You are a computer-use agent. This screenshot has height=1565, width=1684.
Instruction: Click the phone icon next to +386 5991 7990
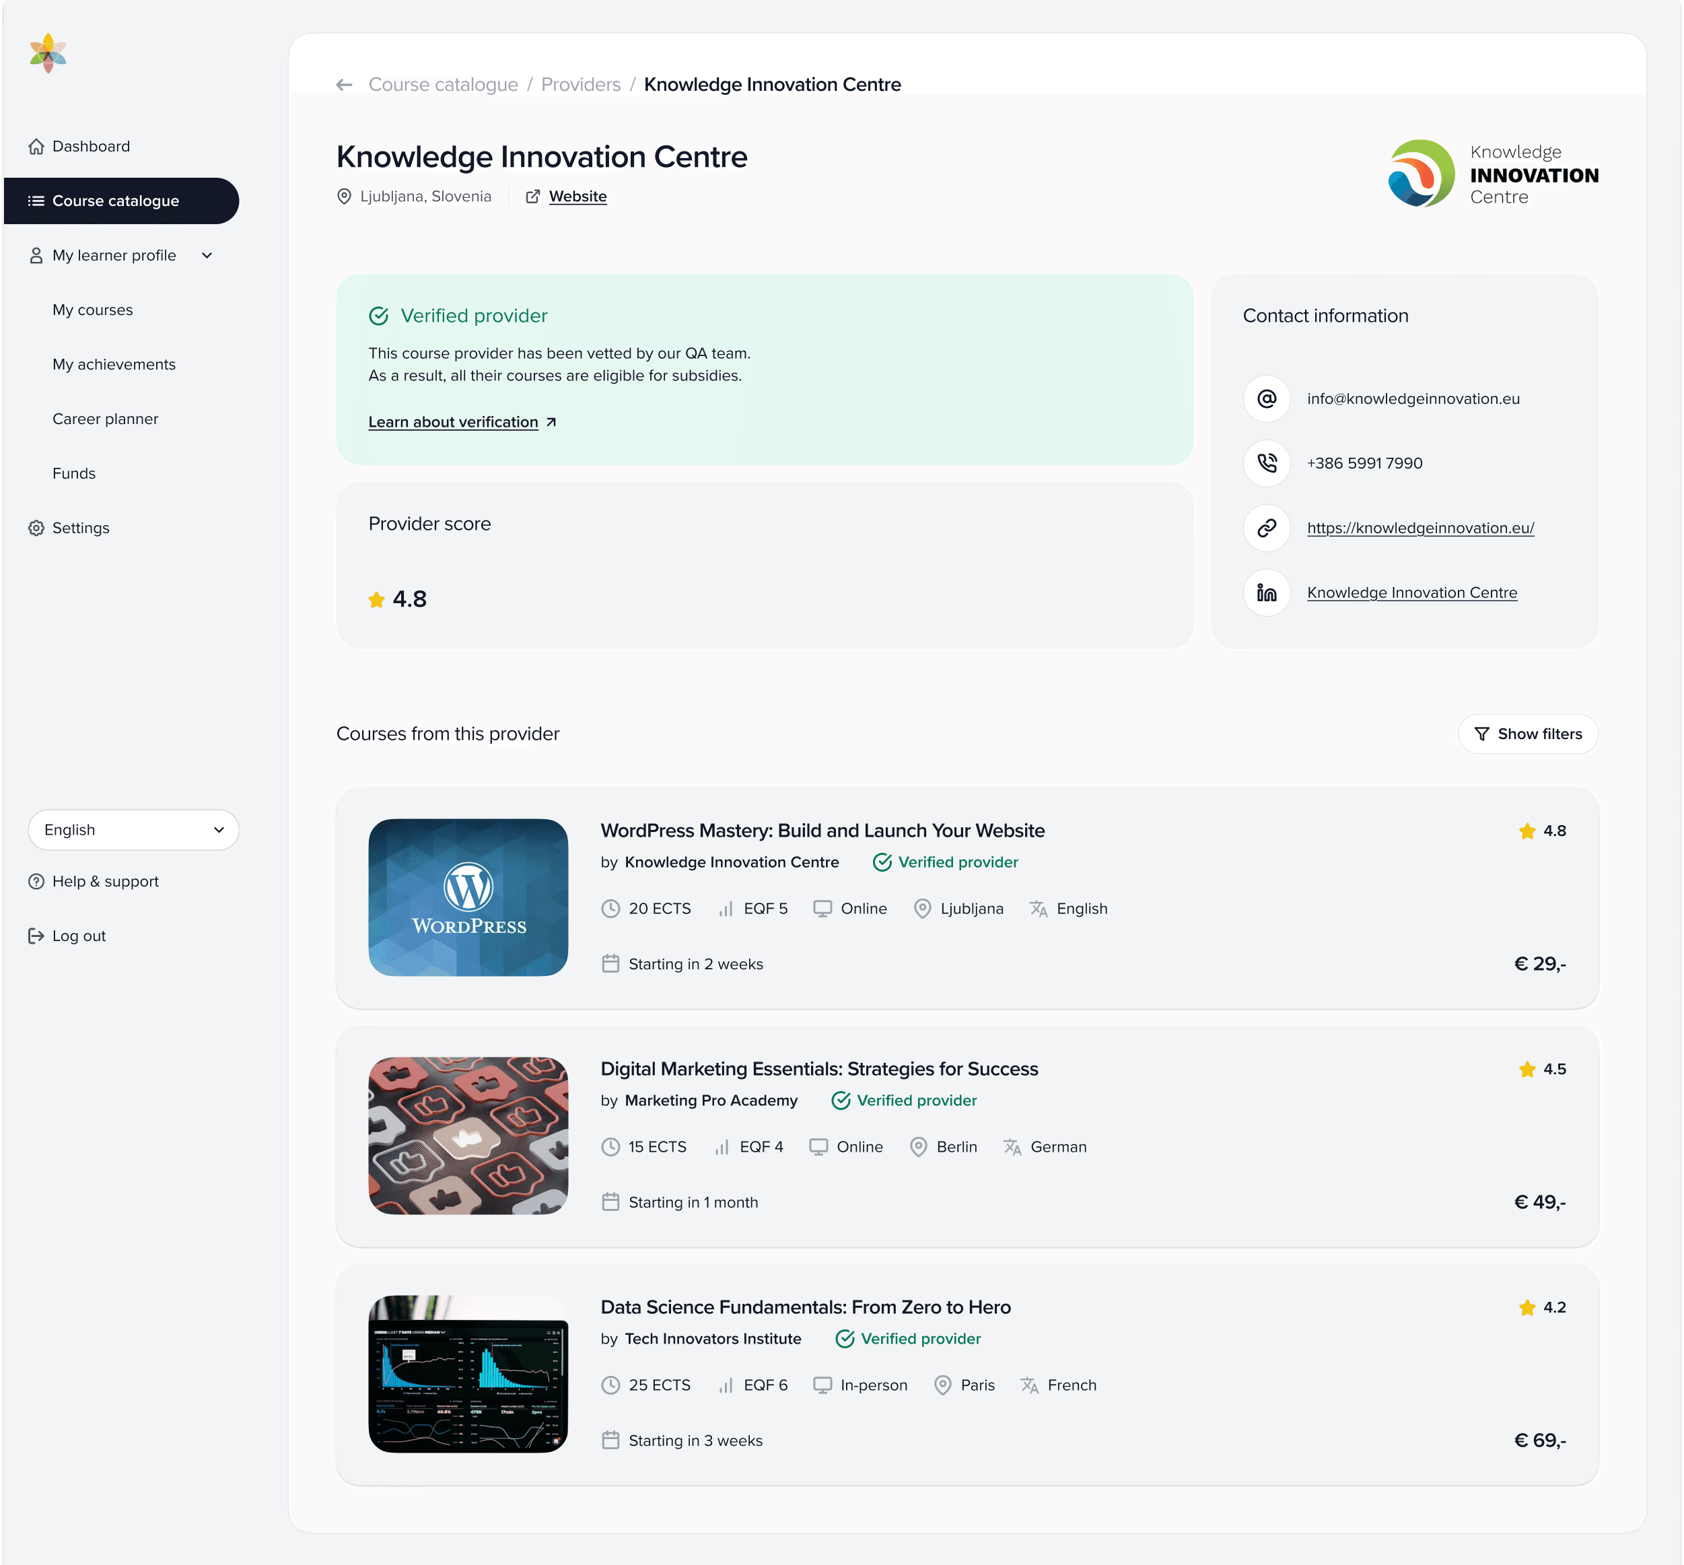point(1266,463)
